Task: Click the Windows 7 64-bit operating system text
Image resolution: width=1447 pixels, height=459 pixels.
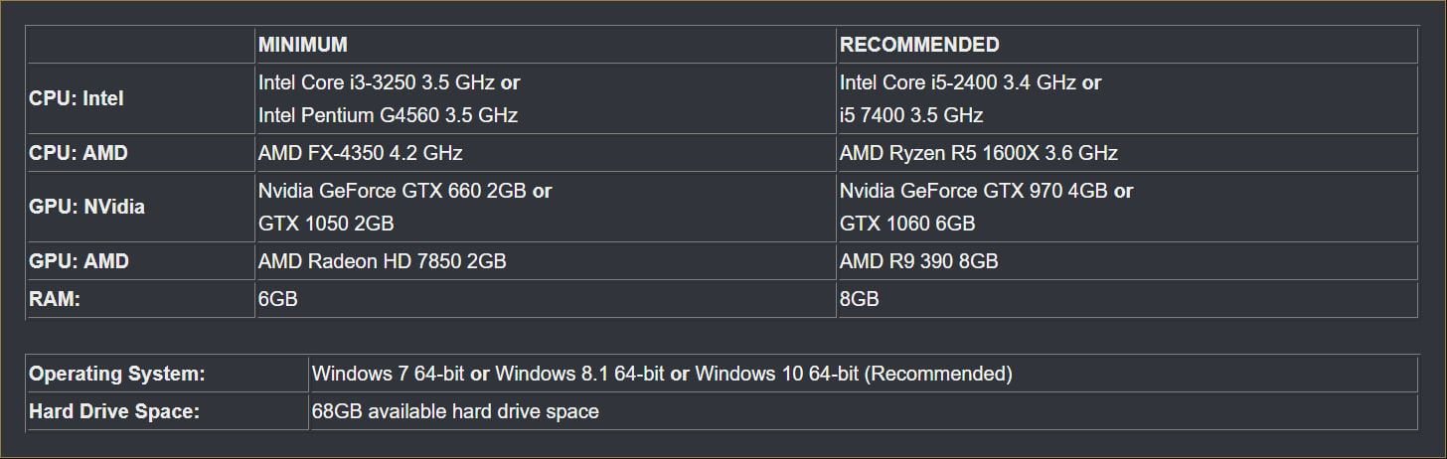Action: pyautogui.click(x=388, y=374)
